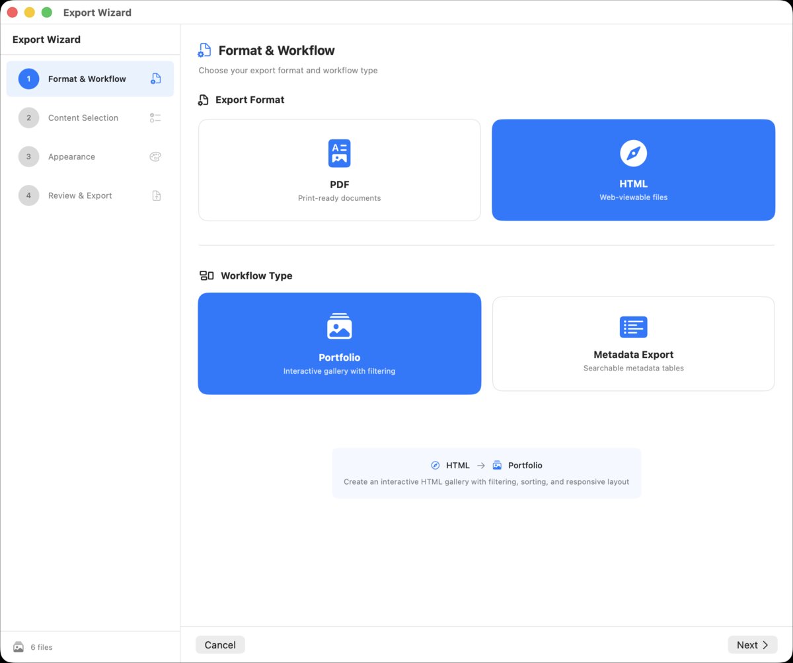Proceed using the Next button
The image size is (793, 663).
753,645
